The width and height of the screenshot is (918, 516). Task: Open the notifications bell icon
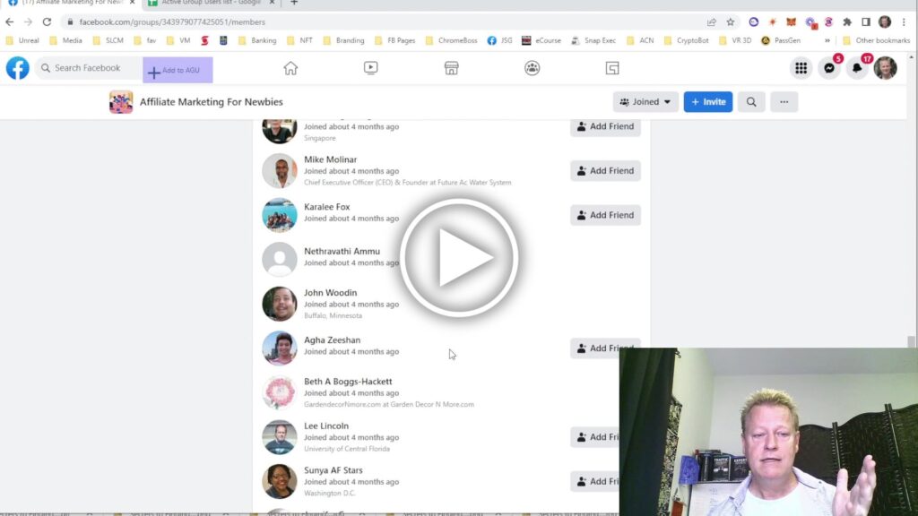coord(857,68)
